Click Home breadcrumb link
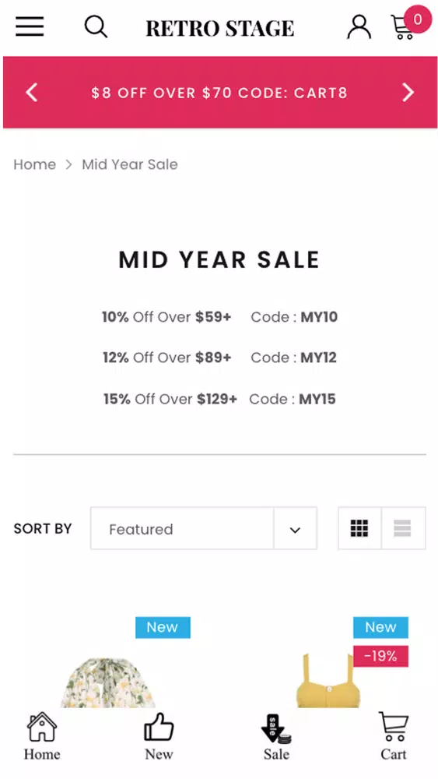Screen dimensions: 438x779 35,164
